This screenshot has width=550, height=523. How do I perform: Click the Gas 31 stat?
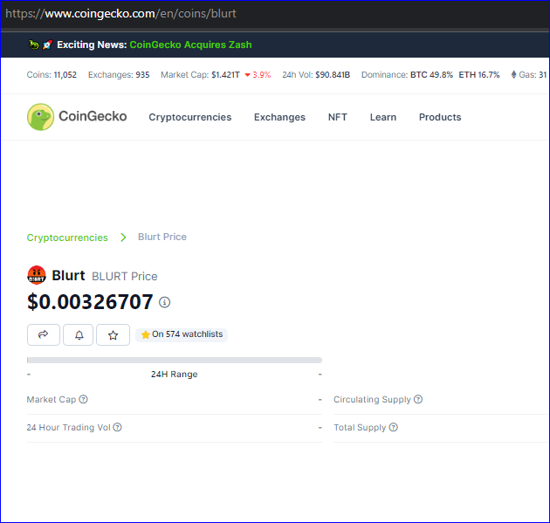pos(529,75)
